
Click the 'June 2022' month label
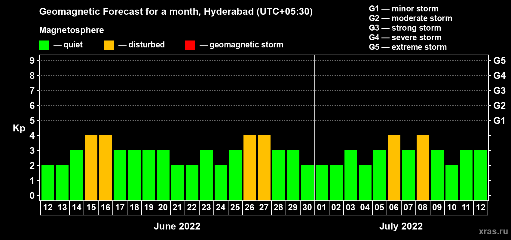pos(177,226)
